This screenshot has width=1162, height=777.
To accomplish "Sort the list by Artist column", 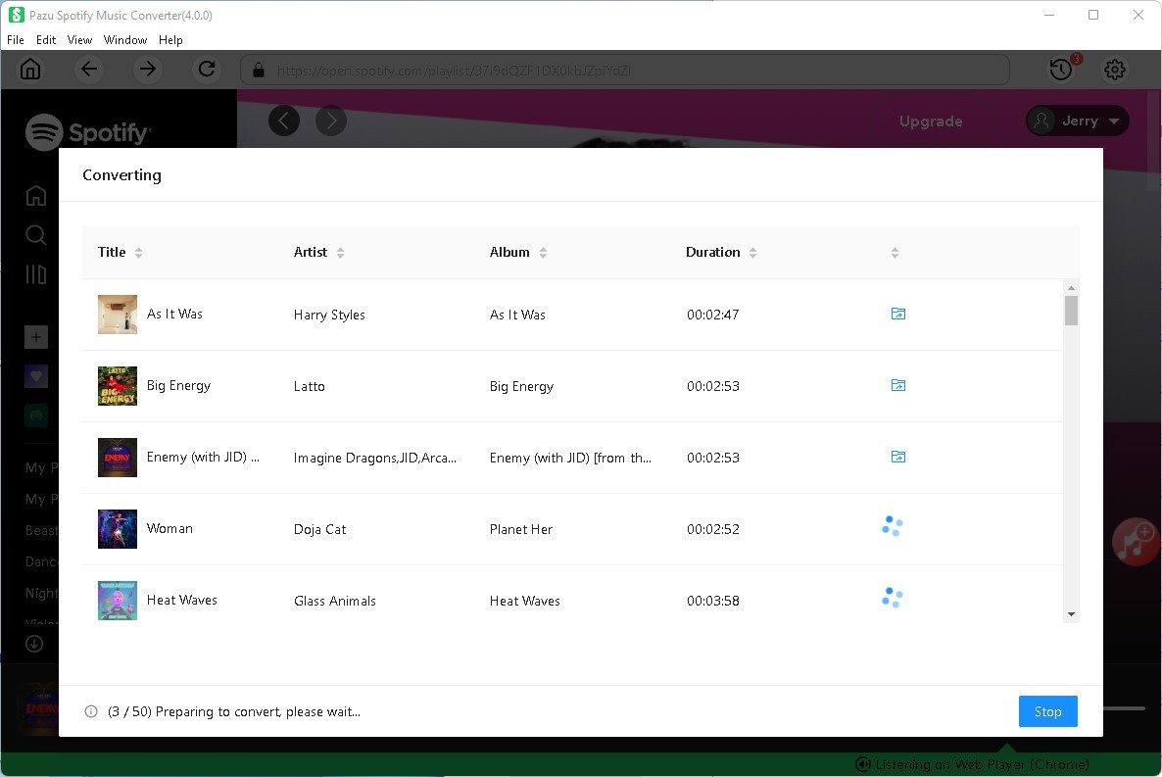I will tap(340, 253).
